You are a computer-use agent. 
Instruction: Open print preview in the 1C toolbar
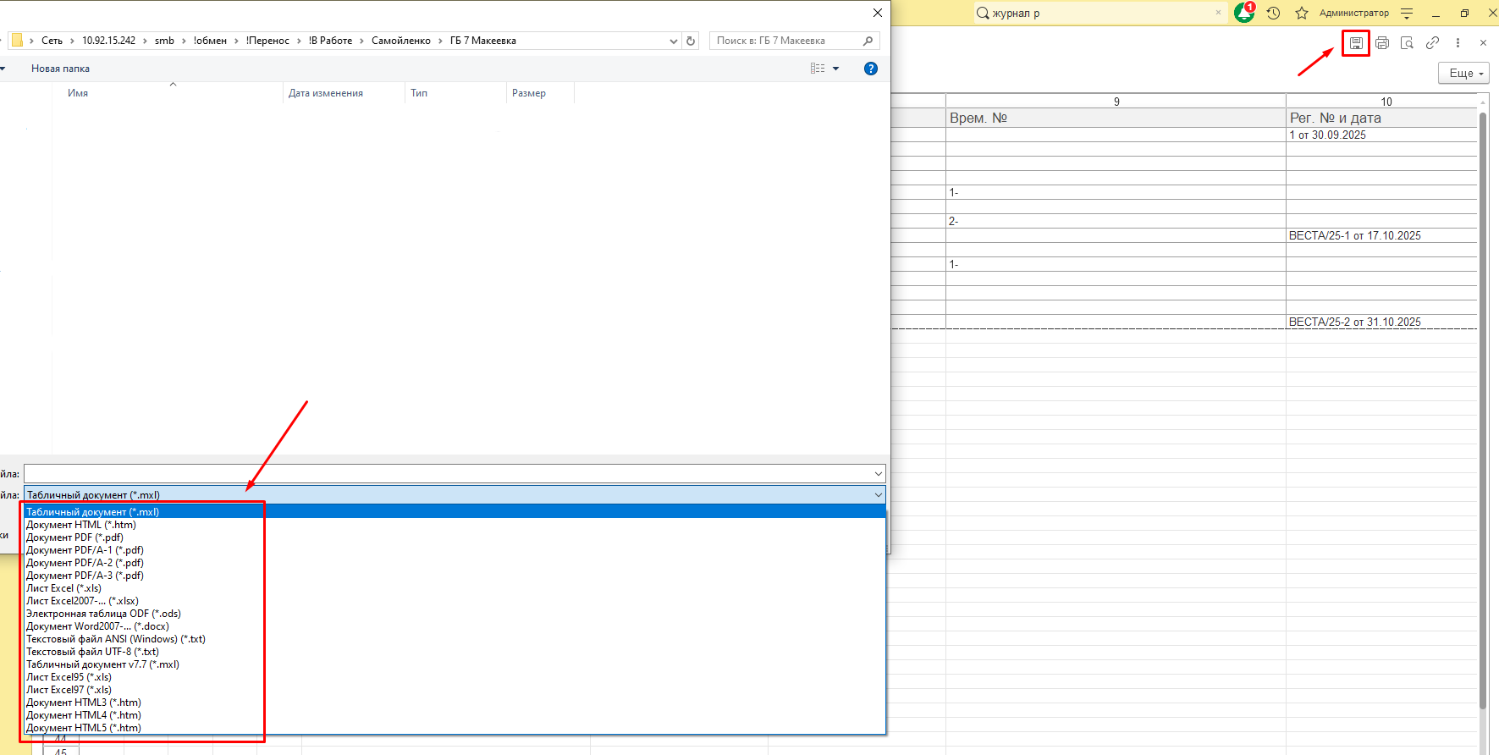click(1407, 42)
